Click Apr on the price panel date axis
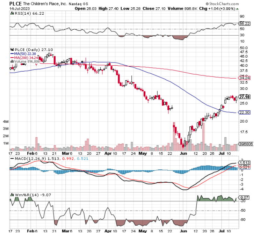Image resolution: width=254 pixels, height=233 pixels. (108, 153)
